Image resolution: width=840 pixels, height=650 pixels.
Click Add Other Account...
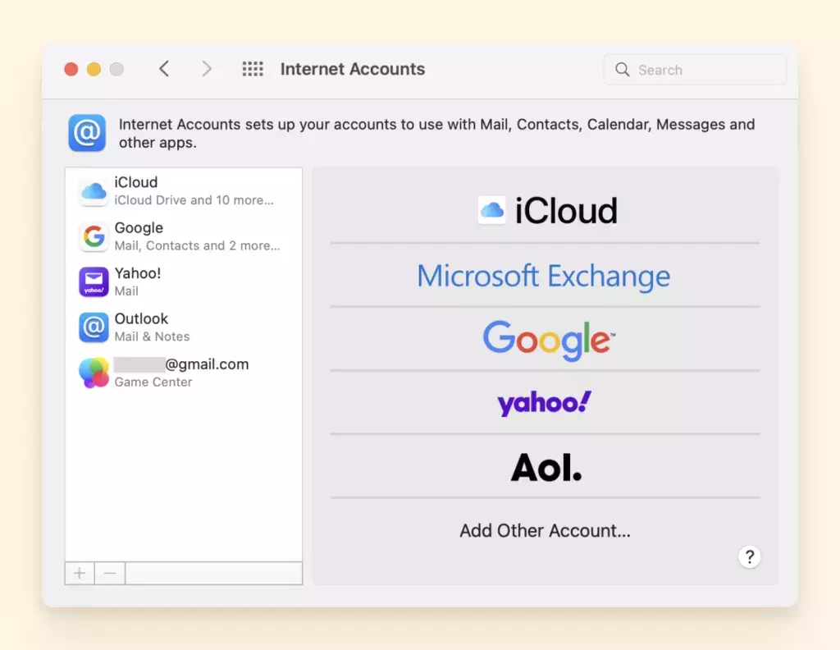tap(545, 530)
